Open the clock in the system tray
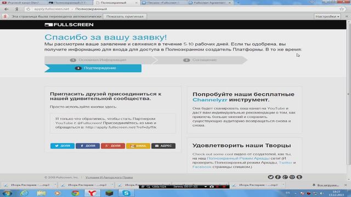Image resolution: width=351 pixels, height=197 pixels. pyautogui.click(x=337, y=193)
